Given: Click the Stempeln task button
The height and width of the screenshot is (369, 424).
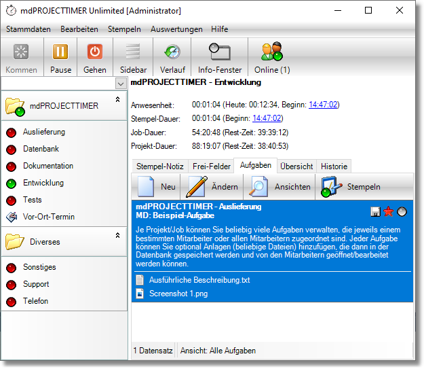Looking at the screenshot, I should (352, 187).
